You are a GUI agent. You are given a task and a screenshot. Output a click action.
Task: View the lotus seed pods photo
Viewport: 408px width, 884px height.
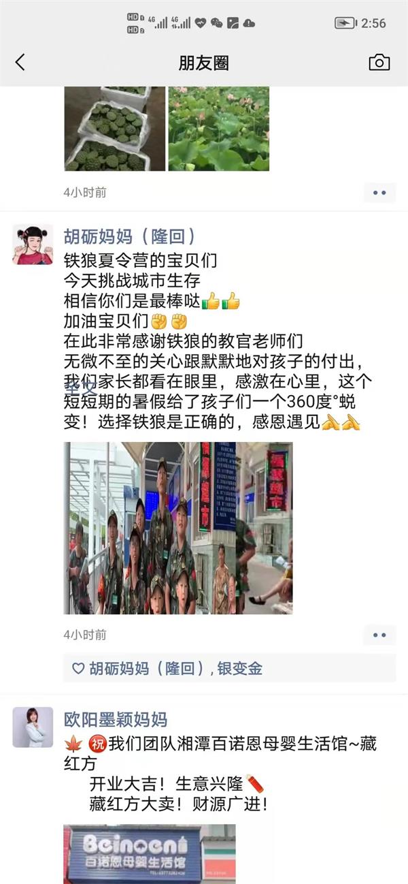click(115, 129)
